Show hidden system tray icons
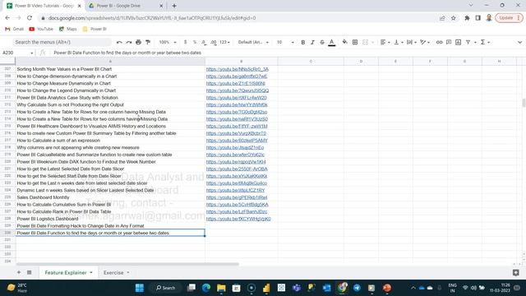This screenshot has width=526, height=296. coord(413,288)
